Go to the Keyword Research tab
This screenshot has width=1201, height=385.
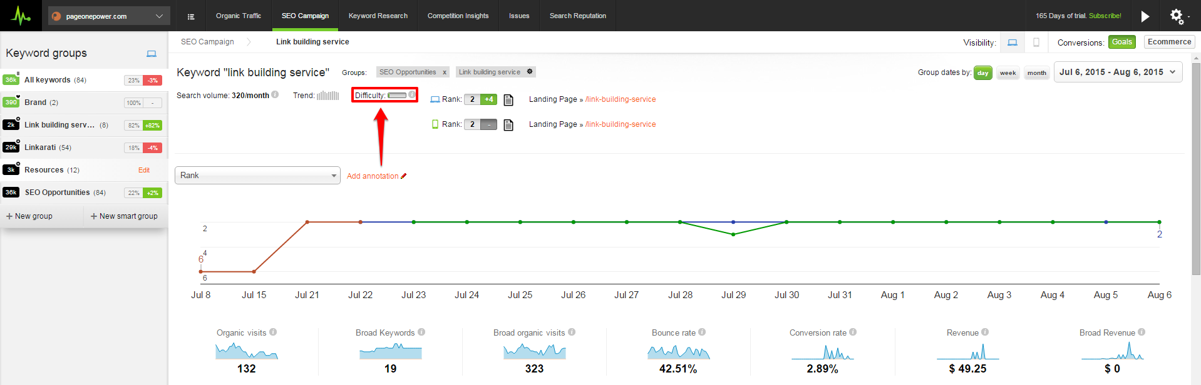click(x=378, y=16)
